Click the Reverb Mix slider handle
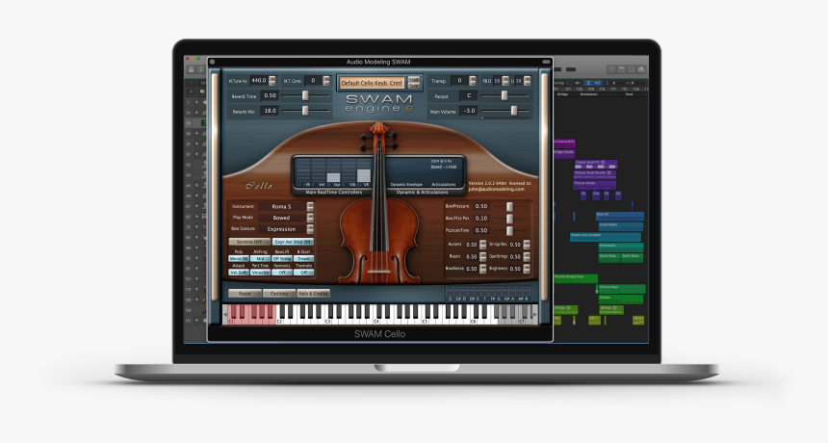Image resolution: width=828 pixels, height=443 pixels. point(305,111)
